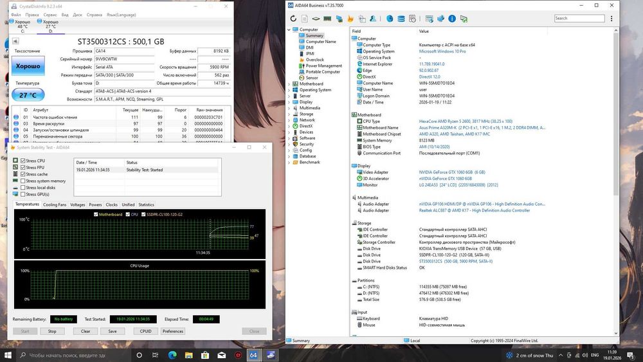
Task: Select disk D: status icon in CrystalDiskInfo
Action: [39, 21]
